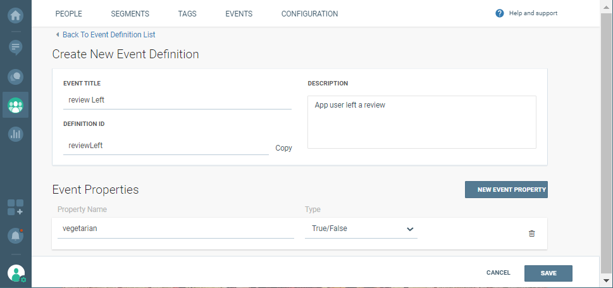Image resolution: width=613 pixels, height=288 pixels.
Task: Switch to the Segments tab
Action: point(130,14)
